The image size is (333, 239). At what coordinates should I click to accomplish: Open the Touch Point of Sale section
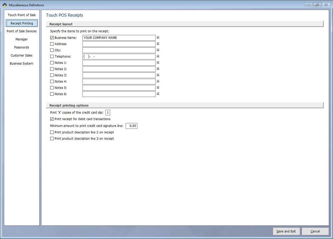click(x=22, y=15)
